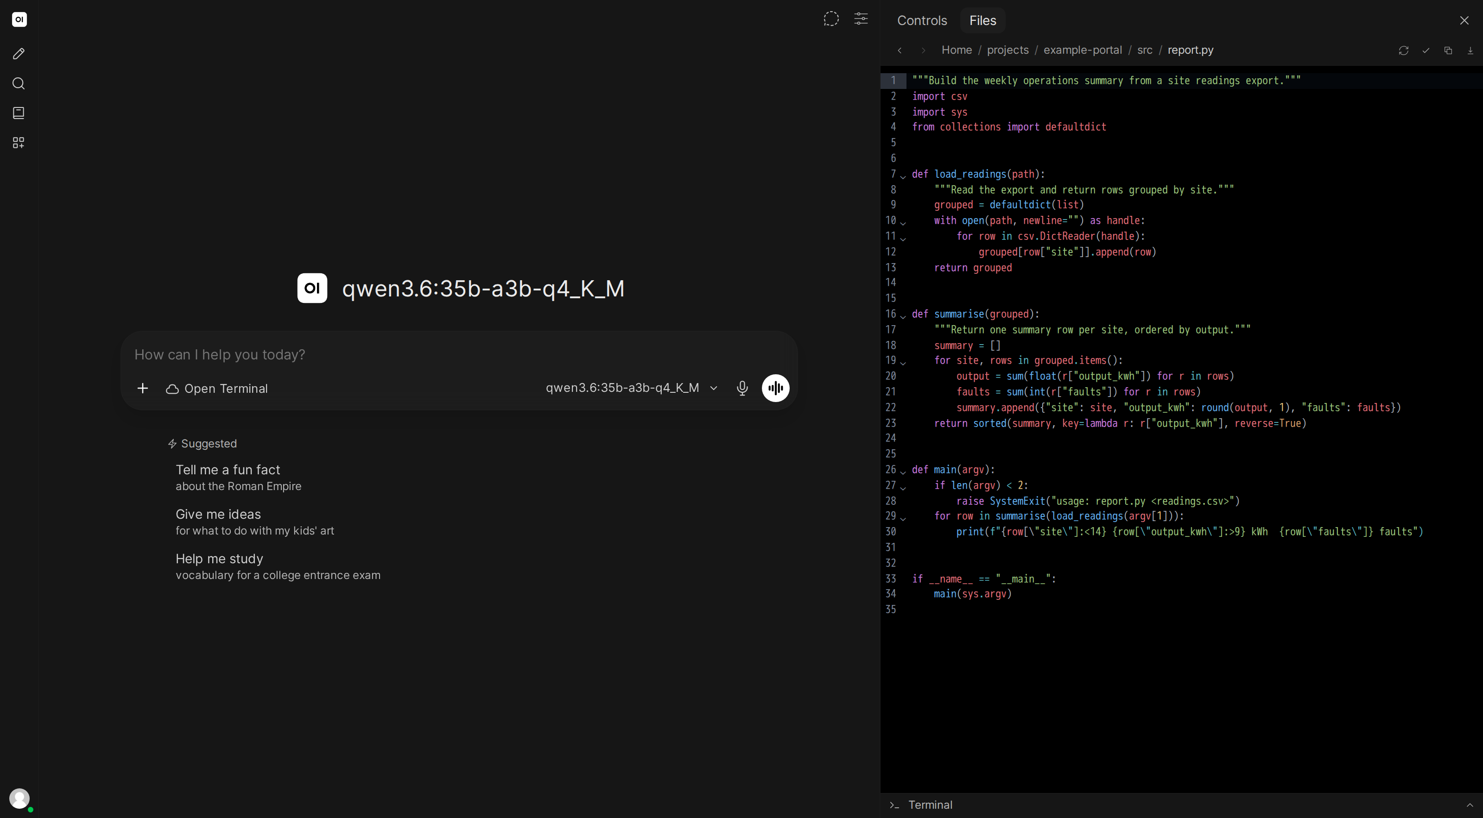Open the model selector dropdown in prompt box
Screen dimensions: 1483x818
632,388
